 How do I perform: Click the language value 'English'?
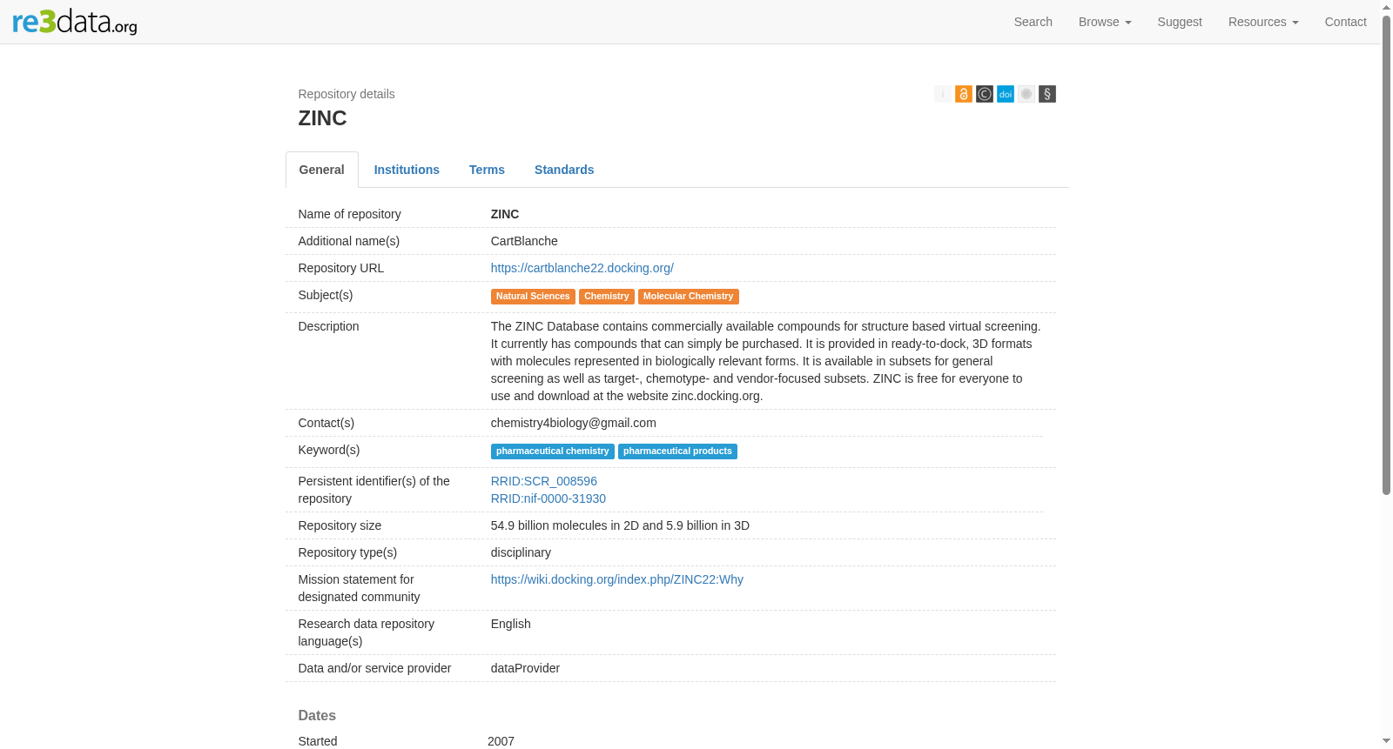tap(511, 624)
